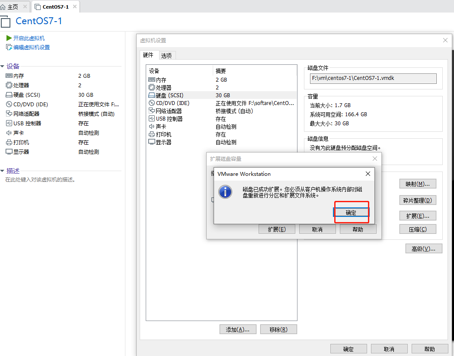
Task: Click the description text area placeholder
Action: [41, 180]
